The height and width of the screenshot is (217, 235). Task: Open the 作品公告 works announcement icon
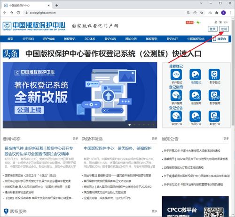click(x=195, y=116)
